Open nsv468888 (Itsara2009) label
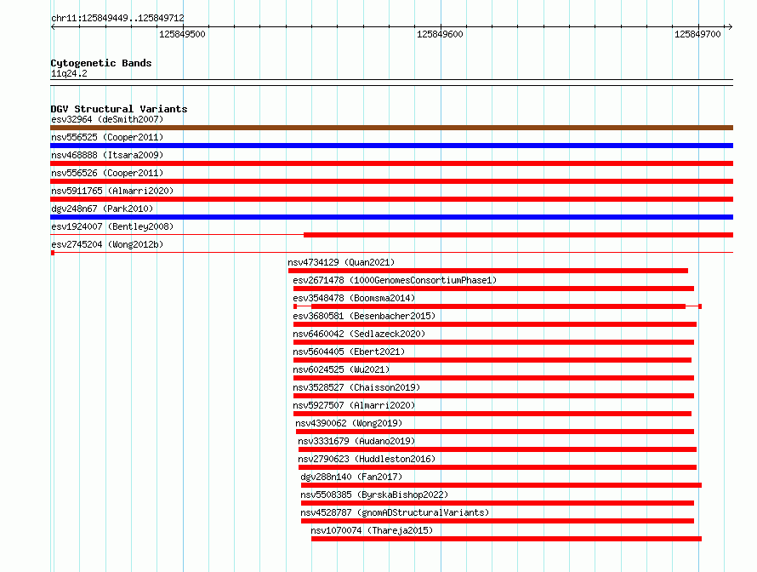Viewport: 757px width, 572px height. point(107,155)
